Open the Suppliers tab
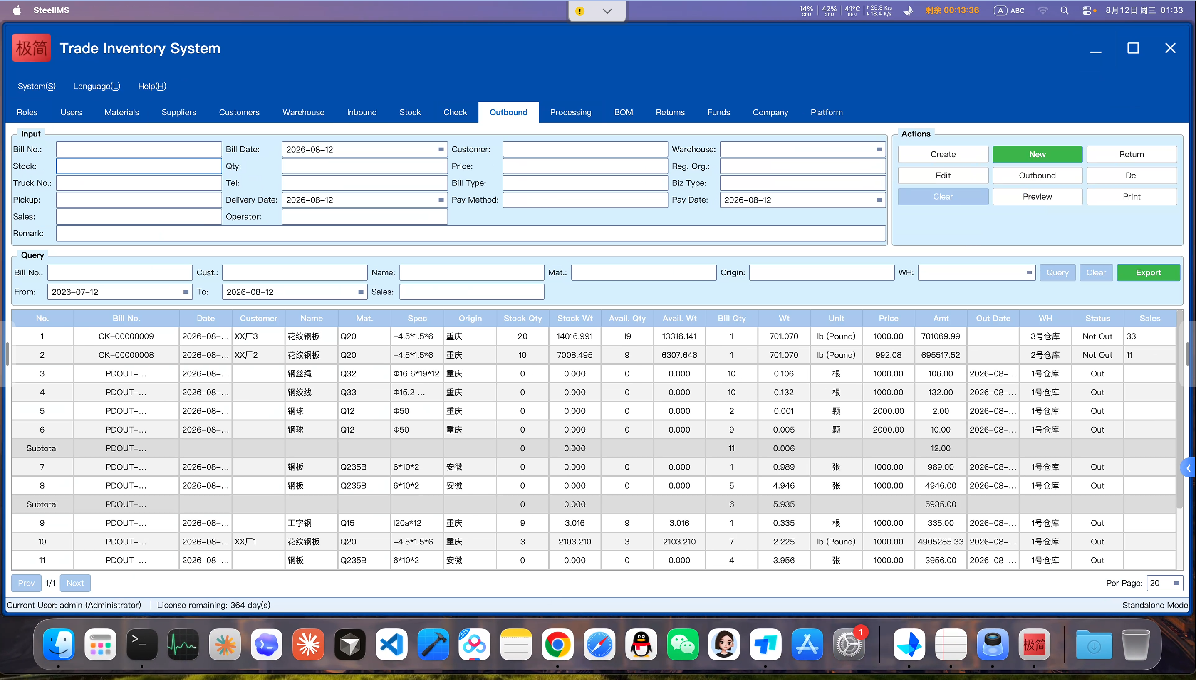 coord(178,112)
